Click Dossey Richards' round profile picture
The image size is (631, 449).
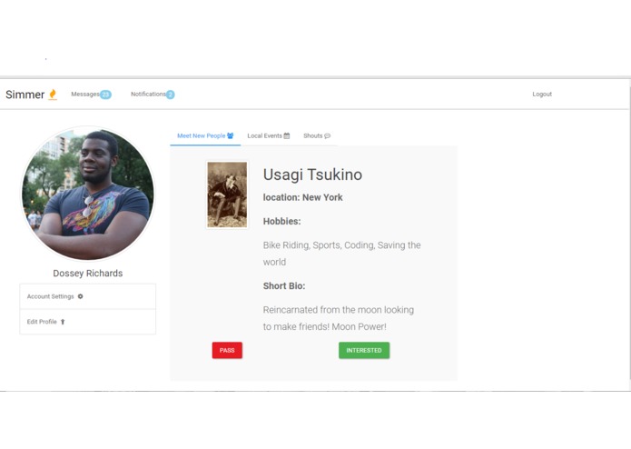pos(88,194)
